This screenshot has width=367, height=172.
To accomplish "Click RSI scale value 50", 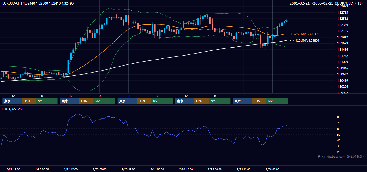I will pos(339,134).
